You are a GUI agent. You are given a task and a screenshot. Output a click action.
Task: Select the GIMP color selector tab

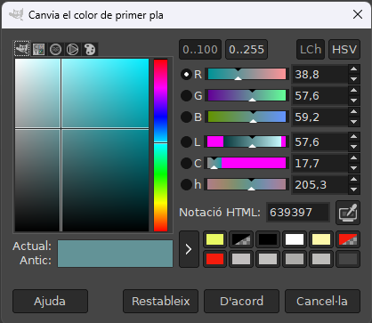22,49
